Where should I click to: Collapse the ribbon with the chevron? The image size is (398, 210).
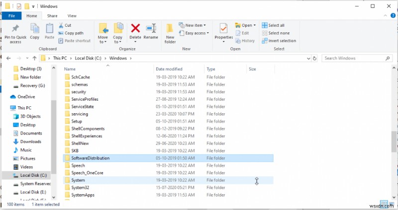(x=385, y=16)
